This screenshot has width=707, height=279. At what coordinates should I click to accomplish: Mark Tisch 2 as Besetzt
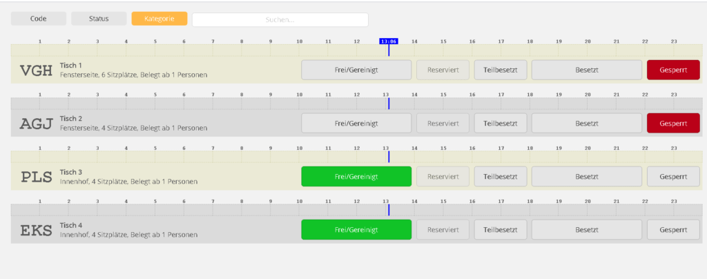[x=587, y=123]
